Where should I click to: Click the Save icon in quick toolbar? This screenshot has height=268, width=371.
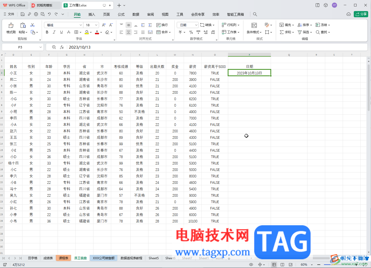(23, 14)
